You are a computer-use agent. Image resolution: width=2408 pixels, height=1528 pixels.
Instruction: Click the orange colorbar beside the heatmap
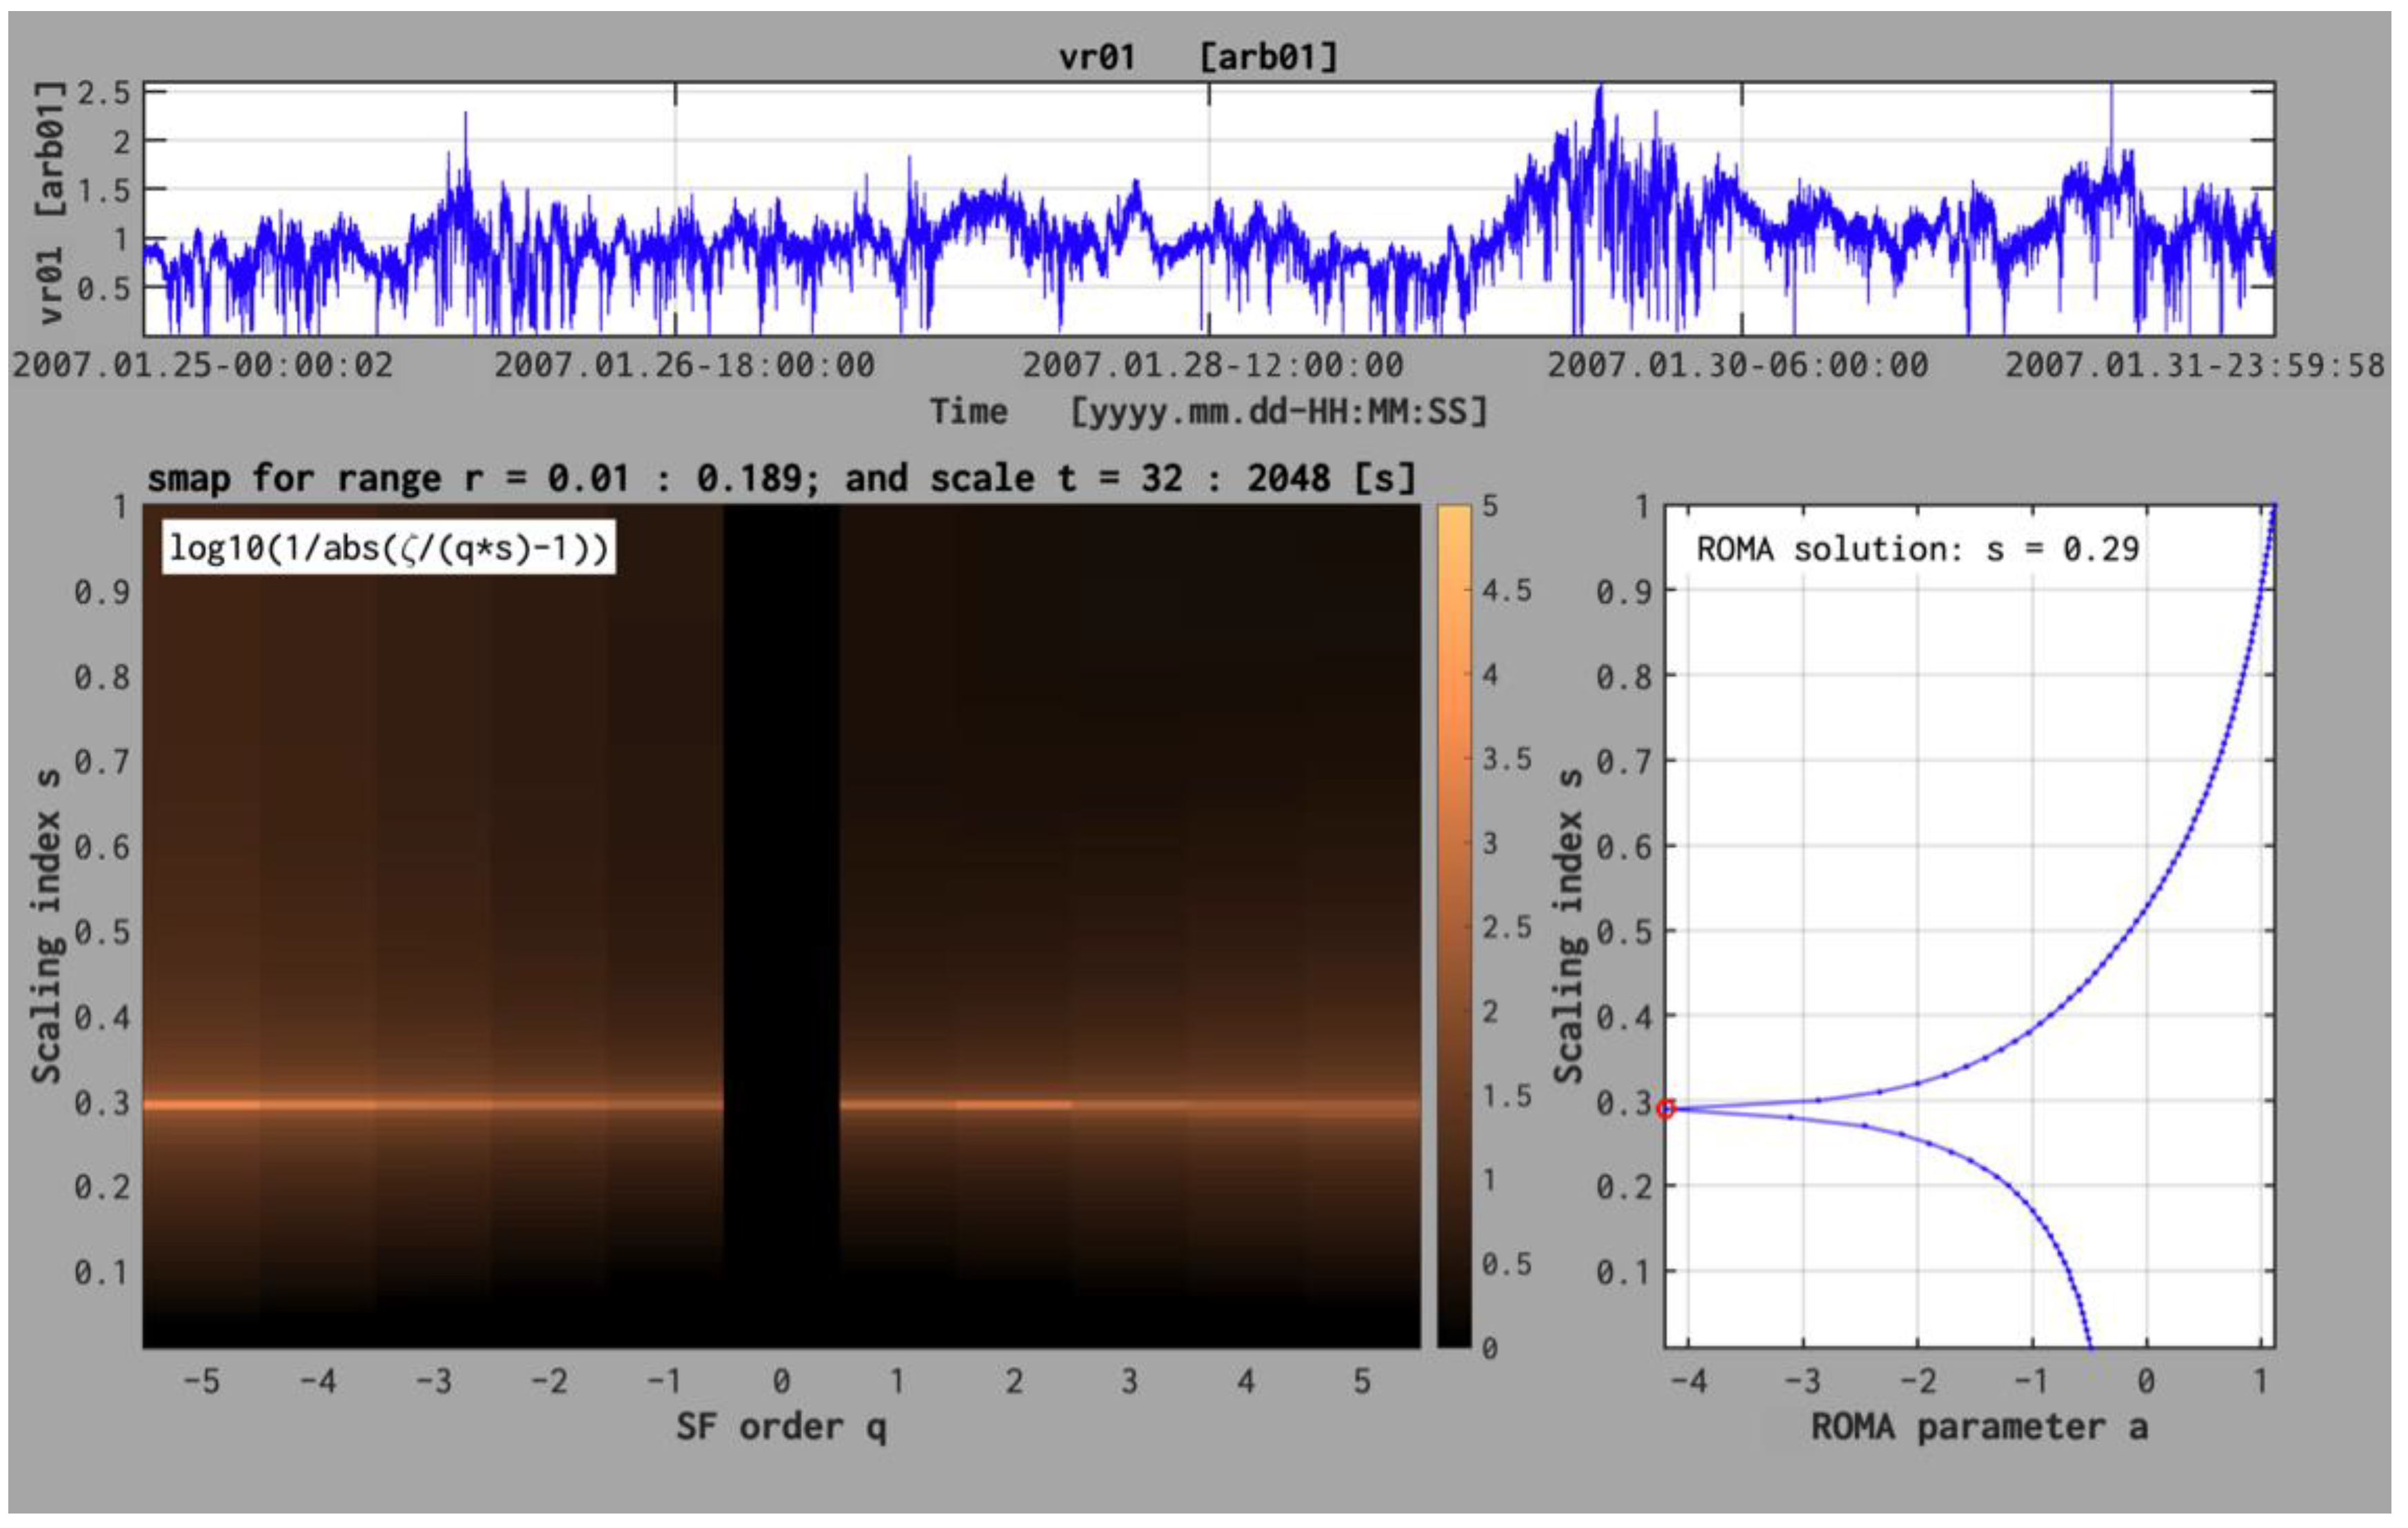click(x=1454, y=925)
